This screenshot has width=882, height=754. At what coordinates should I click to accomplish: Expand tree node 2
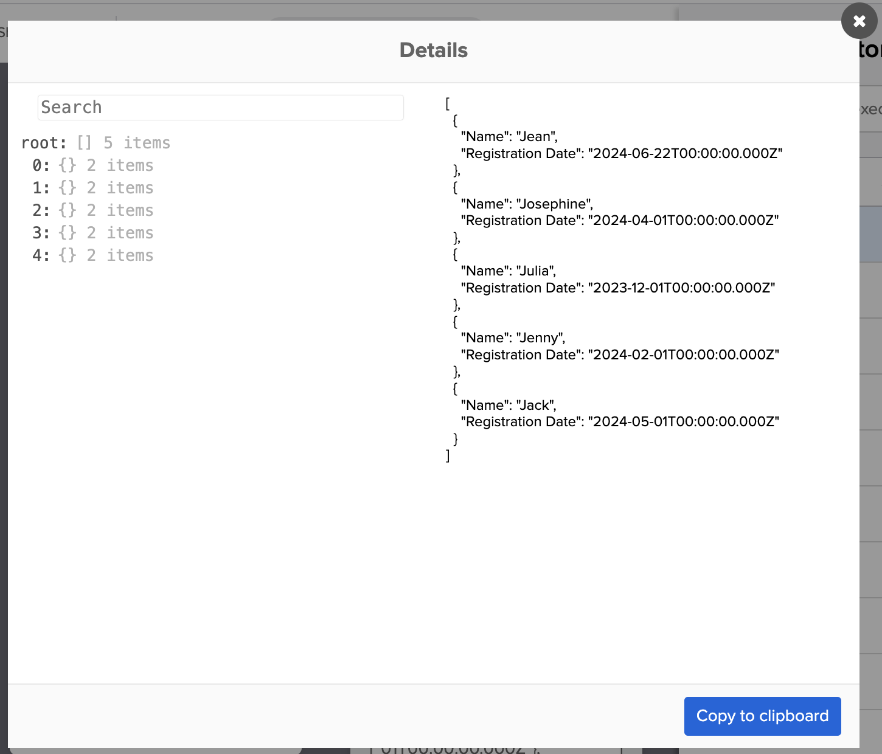[41, 210]
